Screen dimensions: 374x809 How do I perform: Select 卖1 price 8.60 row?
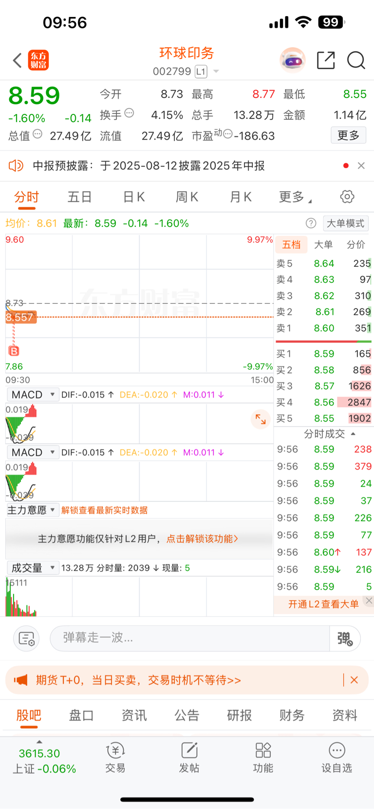point(324,328)
